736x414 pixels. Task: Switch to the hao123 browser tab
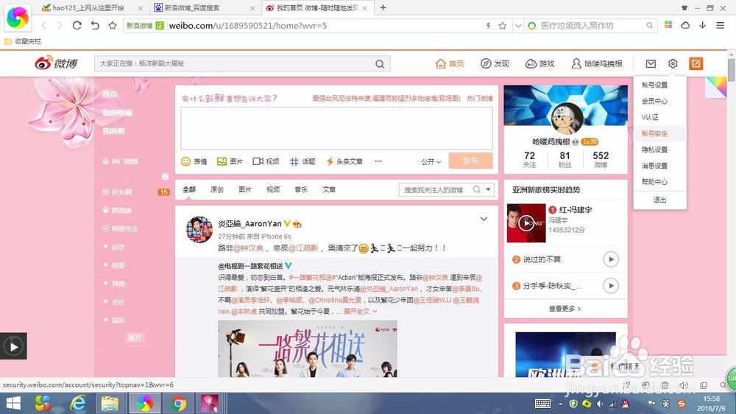pos(91,7)
